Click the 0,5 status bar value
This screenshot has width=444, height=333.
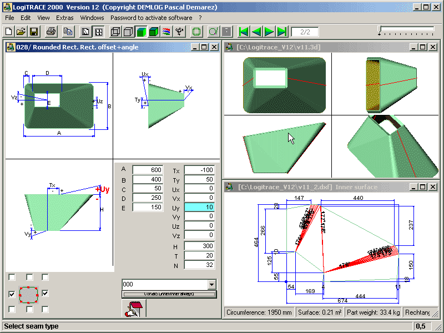(422, 326)
